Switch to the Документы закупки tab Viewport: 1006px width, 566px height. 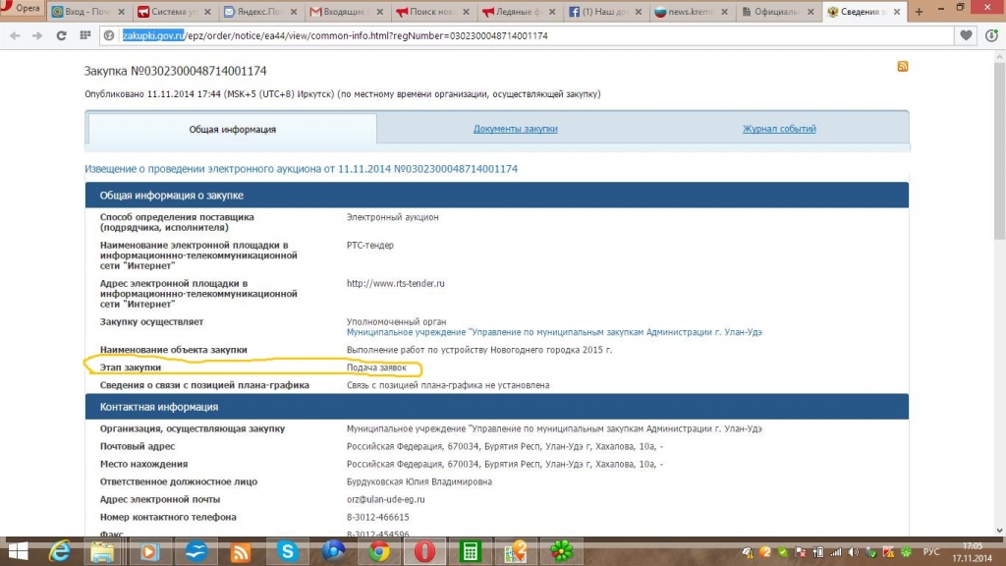coord(515,129)
